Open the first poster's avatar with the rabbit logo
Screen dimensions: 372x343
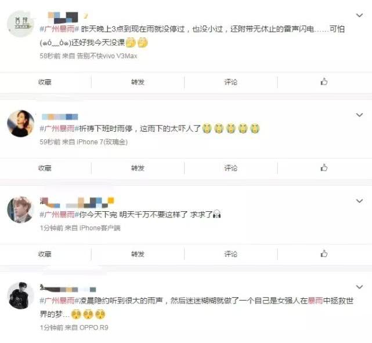coord(21,24)
